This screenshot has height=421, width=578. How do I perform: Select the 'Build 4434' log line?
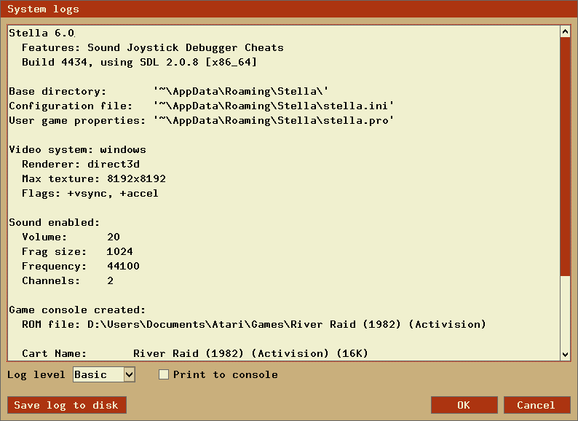point(139,62)
